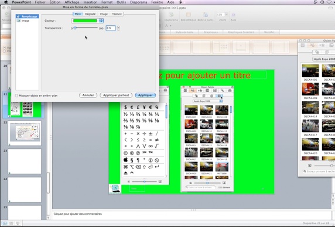Click small-thumbnail icon left of Object Palette slider
Viewport: 335px width, 227px height.
coord(310,165)
